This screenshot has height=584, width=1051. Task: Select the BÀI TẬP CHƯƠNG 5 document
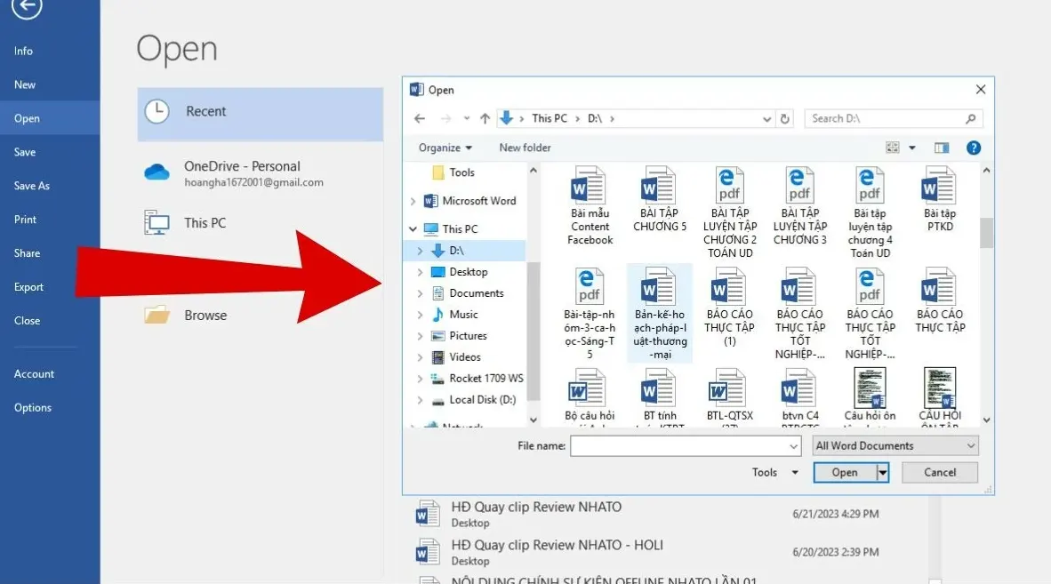(x=660, y=200)
